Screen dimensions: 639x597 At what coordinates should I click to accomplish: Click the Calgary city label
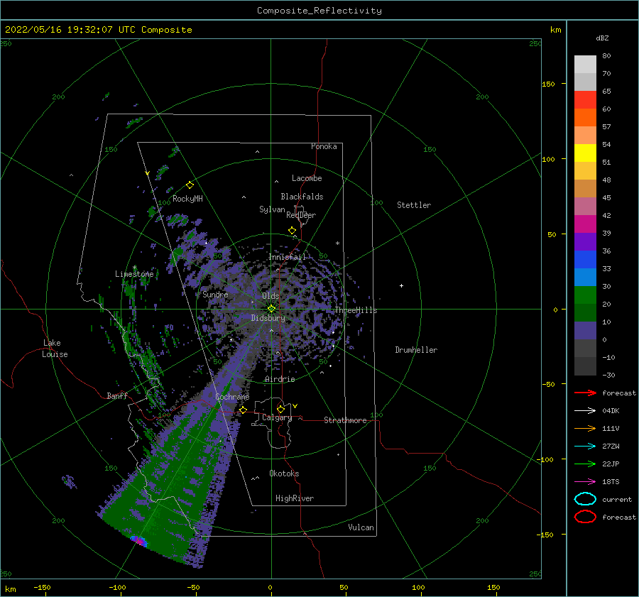277,417
